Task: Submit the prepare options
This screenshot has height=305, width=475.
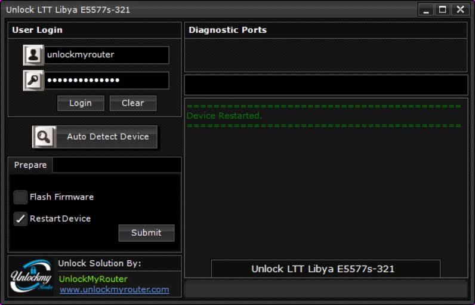Action: pyautogui.click(x=146, y=233)
